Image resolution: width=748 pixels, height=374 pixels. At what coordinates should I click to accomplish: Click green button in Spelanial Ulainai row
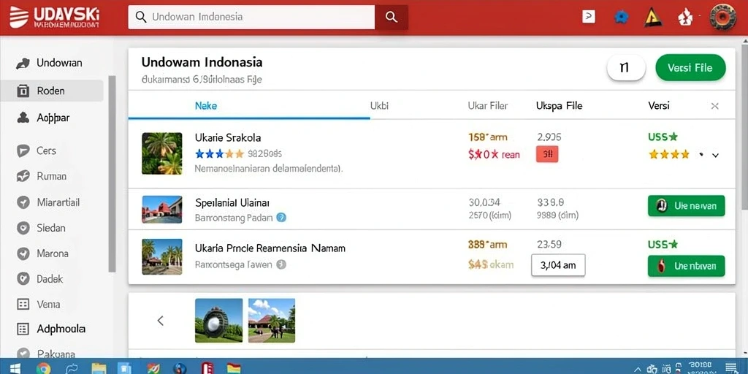click(686, 206)
